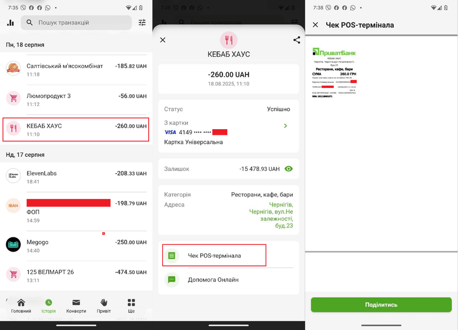
Task: Close the КЕБАБ ХАУС transaction details
Action: click(163, 40)
